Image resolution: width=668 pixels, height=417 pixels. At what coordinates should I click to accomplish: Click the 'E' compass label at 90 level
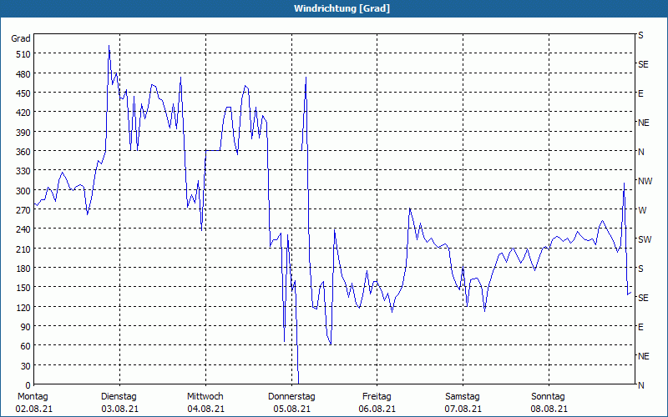coord(640,327)
